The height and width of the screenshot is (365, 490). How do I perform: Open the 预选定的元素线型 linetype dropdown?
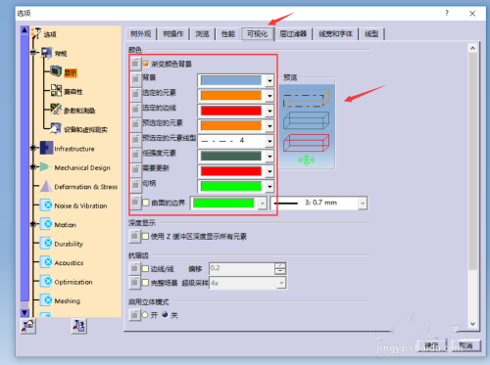pyautogui.click(x=269, y=141)
